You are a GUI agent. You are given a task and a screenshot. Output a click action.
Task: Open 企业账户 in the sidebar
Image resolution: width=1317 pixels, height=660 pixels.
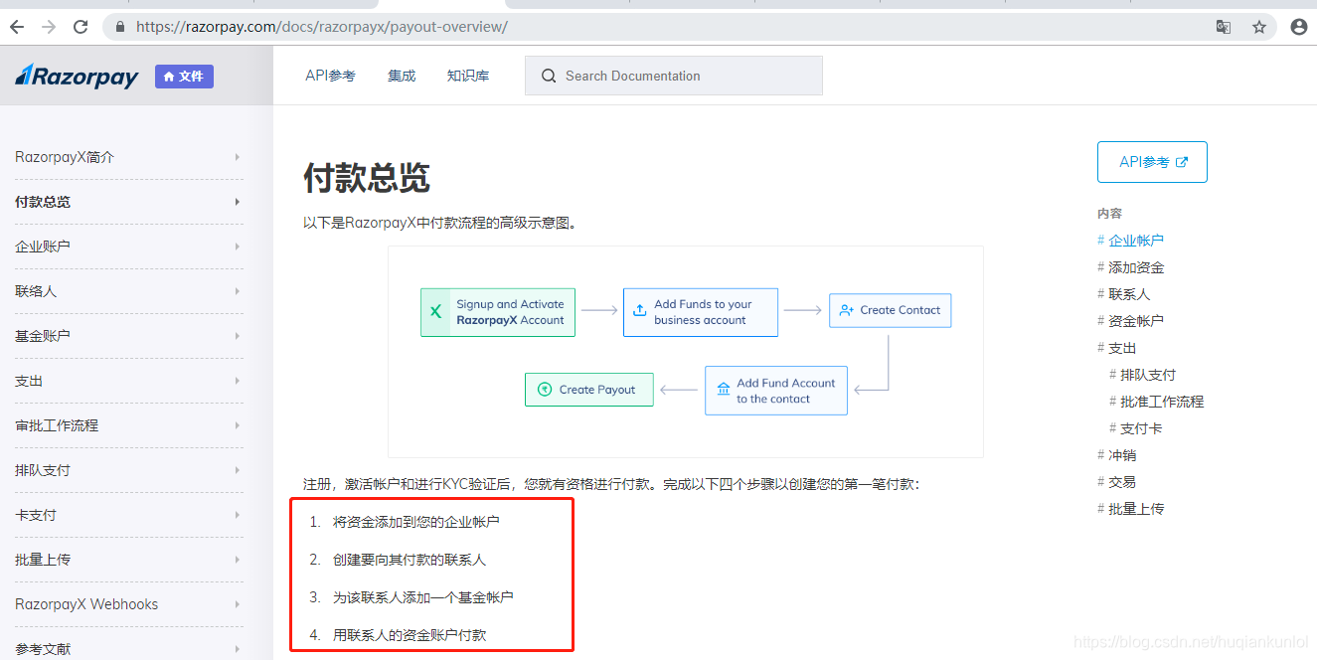pos(43,247)
